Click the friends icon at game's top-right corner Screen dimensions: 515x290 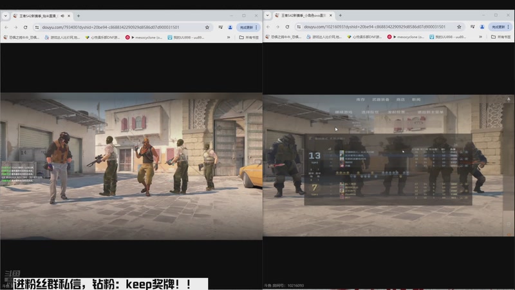click(x=509, y=99)
